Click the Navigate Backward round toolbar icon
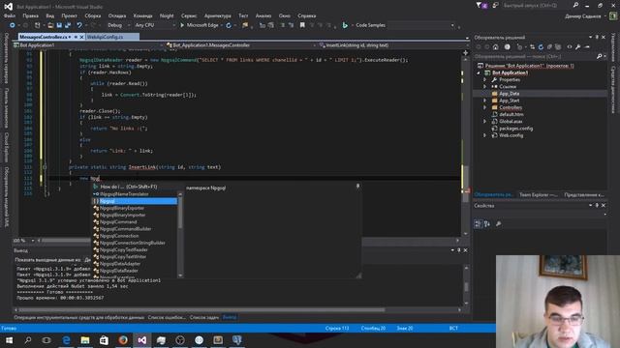This screenshot has width=620, height=348. [x=13, y=25]
